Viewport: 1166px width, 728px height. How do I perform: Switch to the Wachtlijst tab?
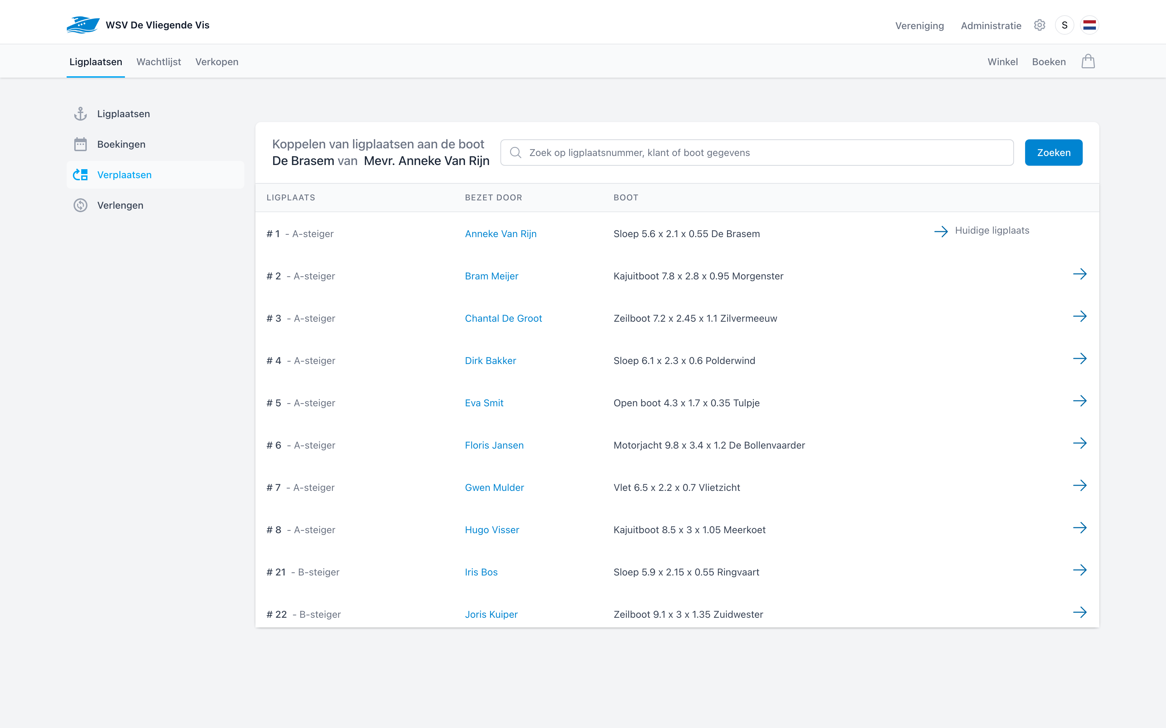coord(159,62)
